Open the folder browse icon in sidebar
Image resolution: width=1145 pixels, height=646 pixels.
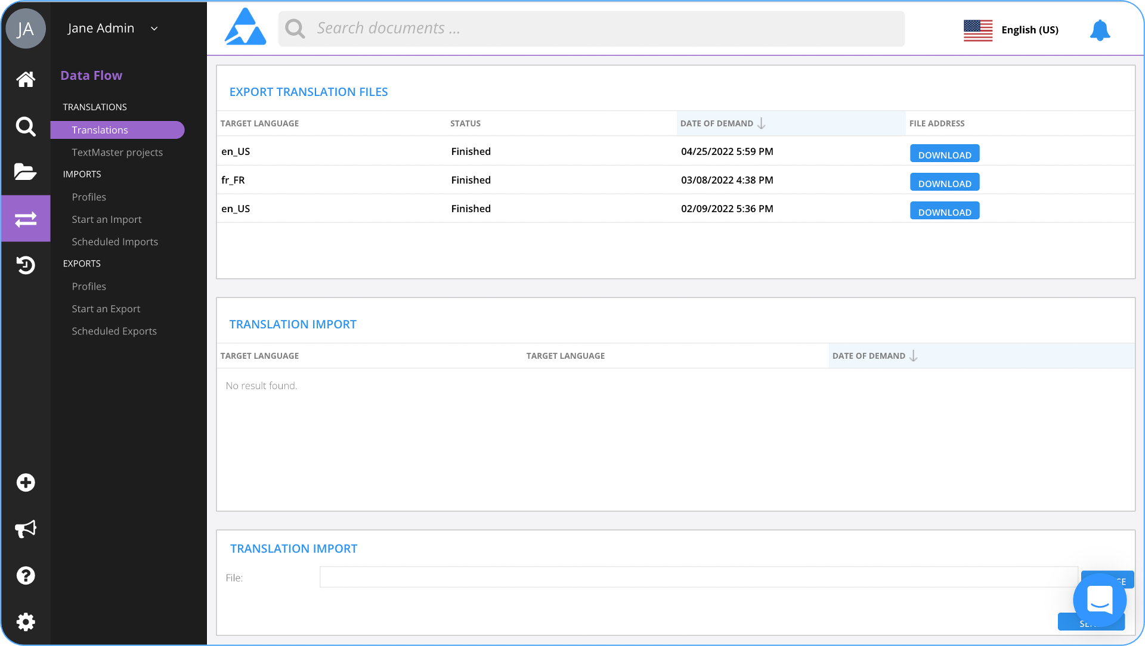[26, 172]
